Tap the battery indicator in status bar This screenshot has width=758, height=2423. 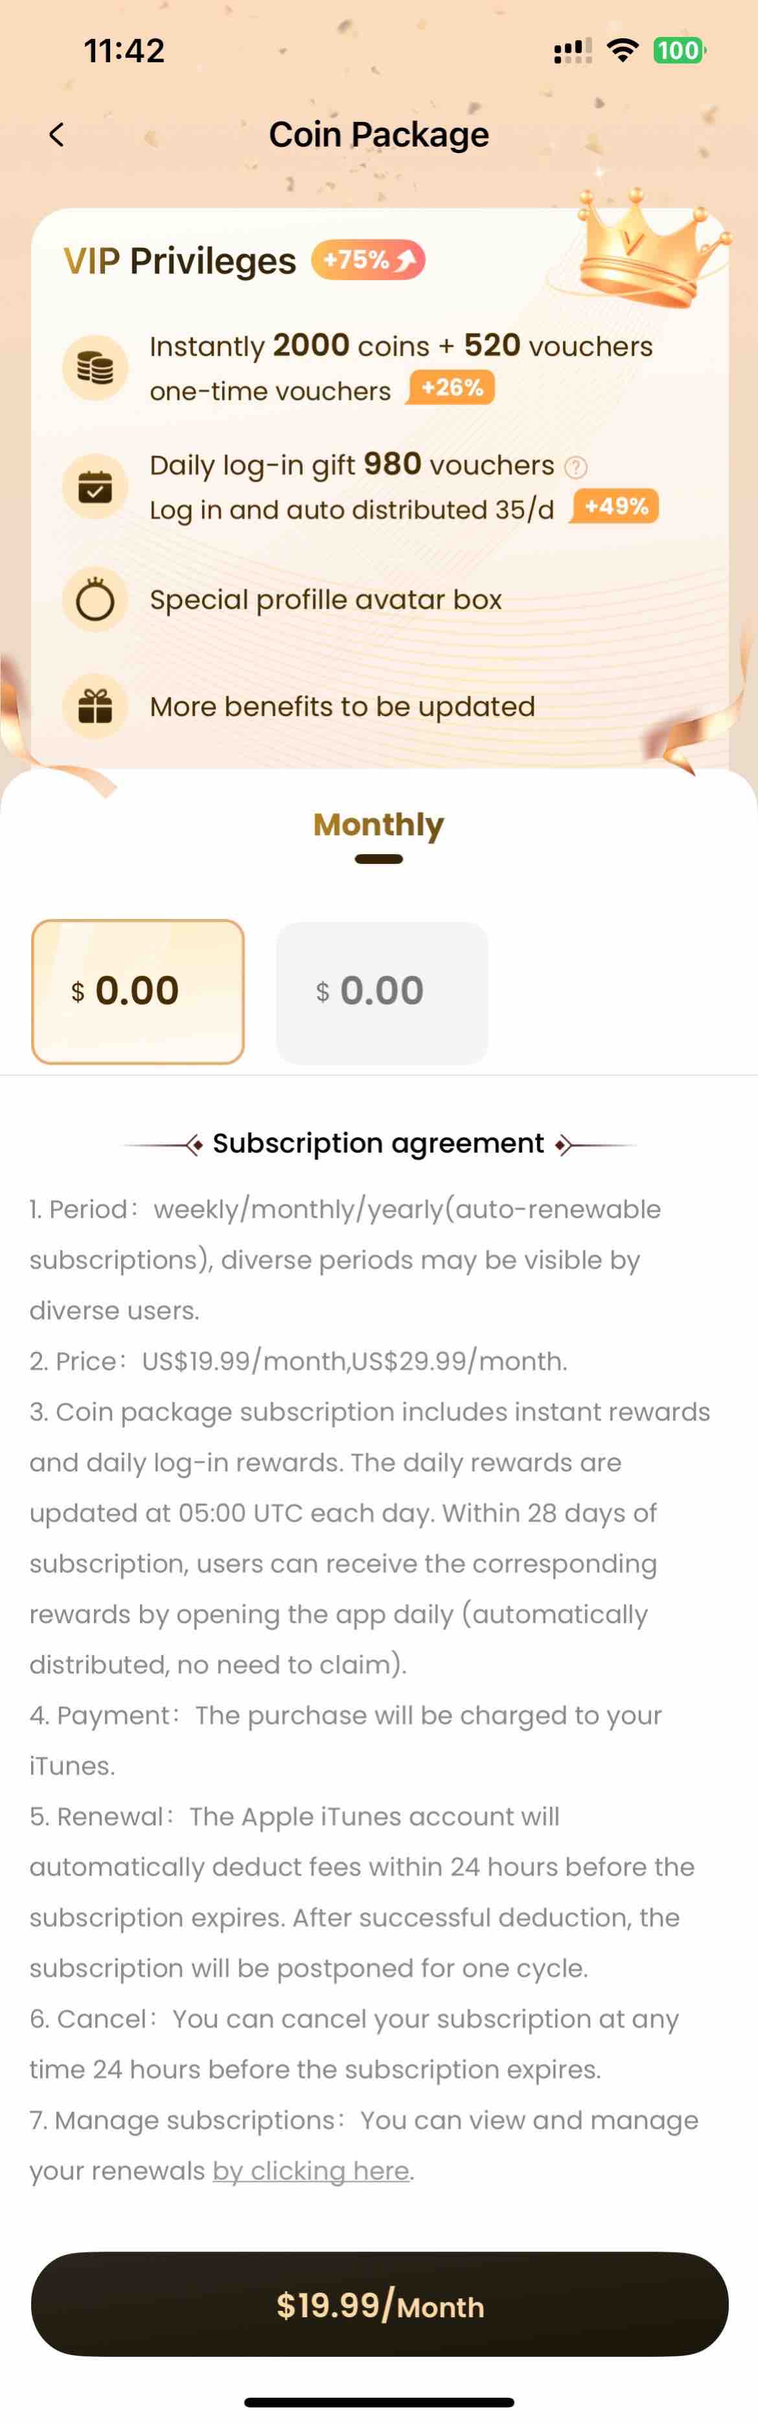coord(678,50)
